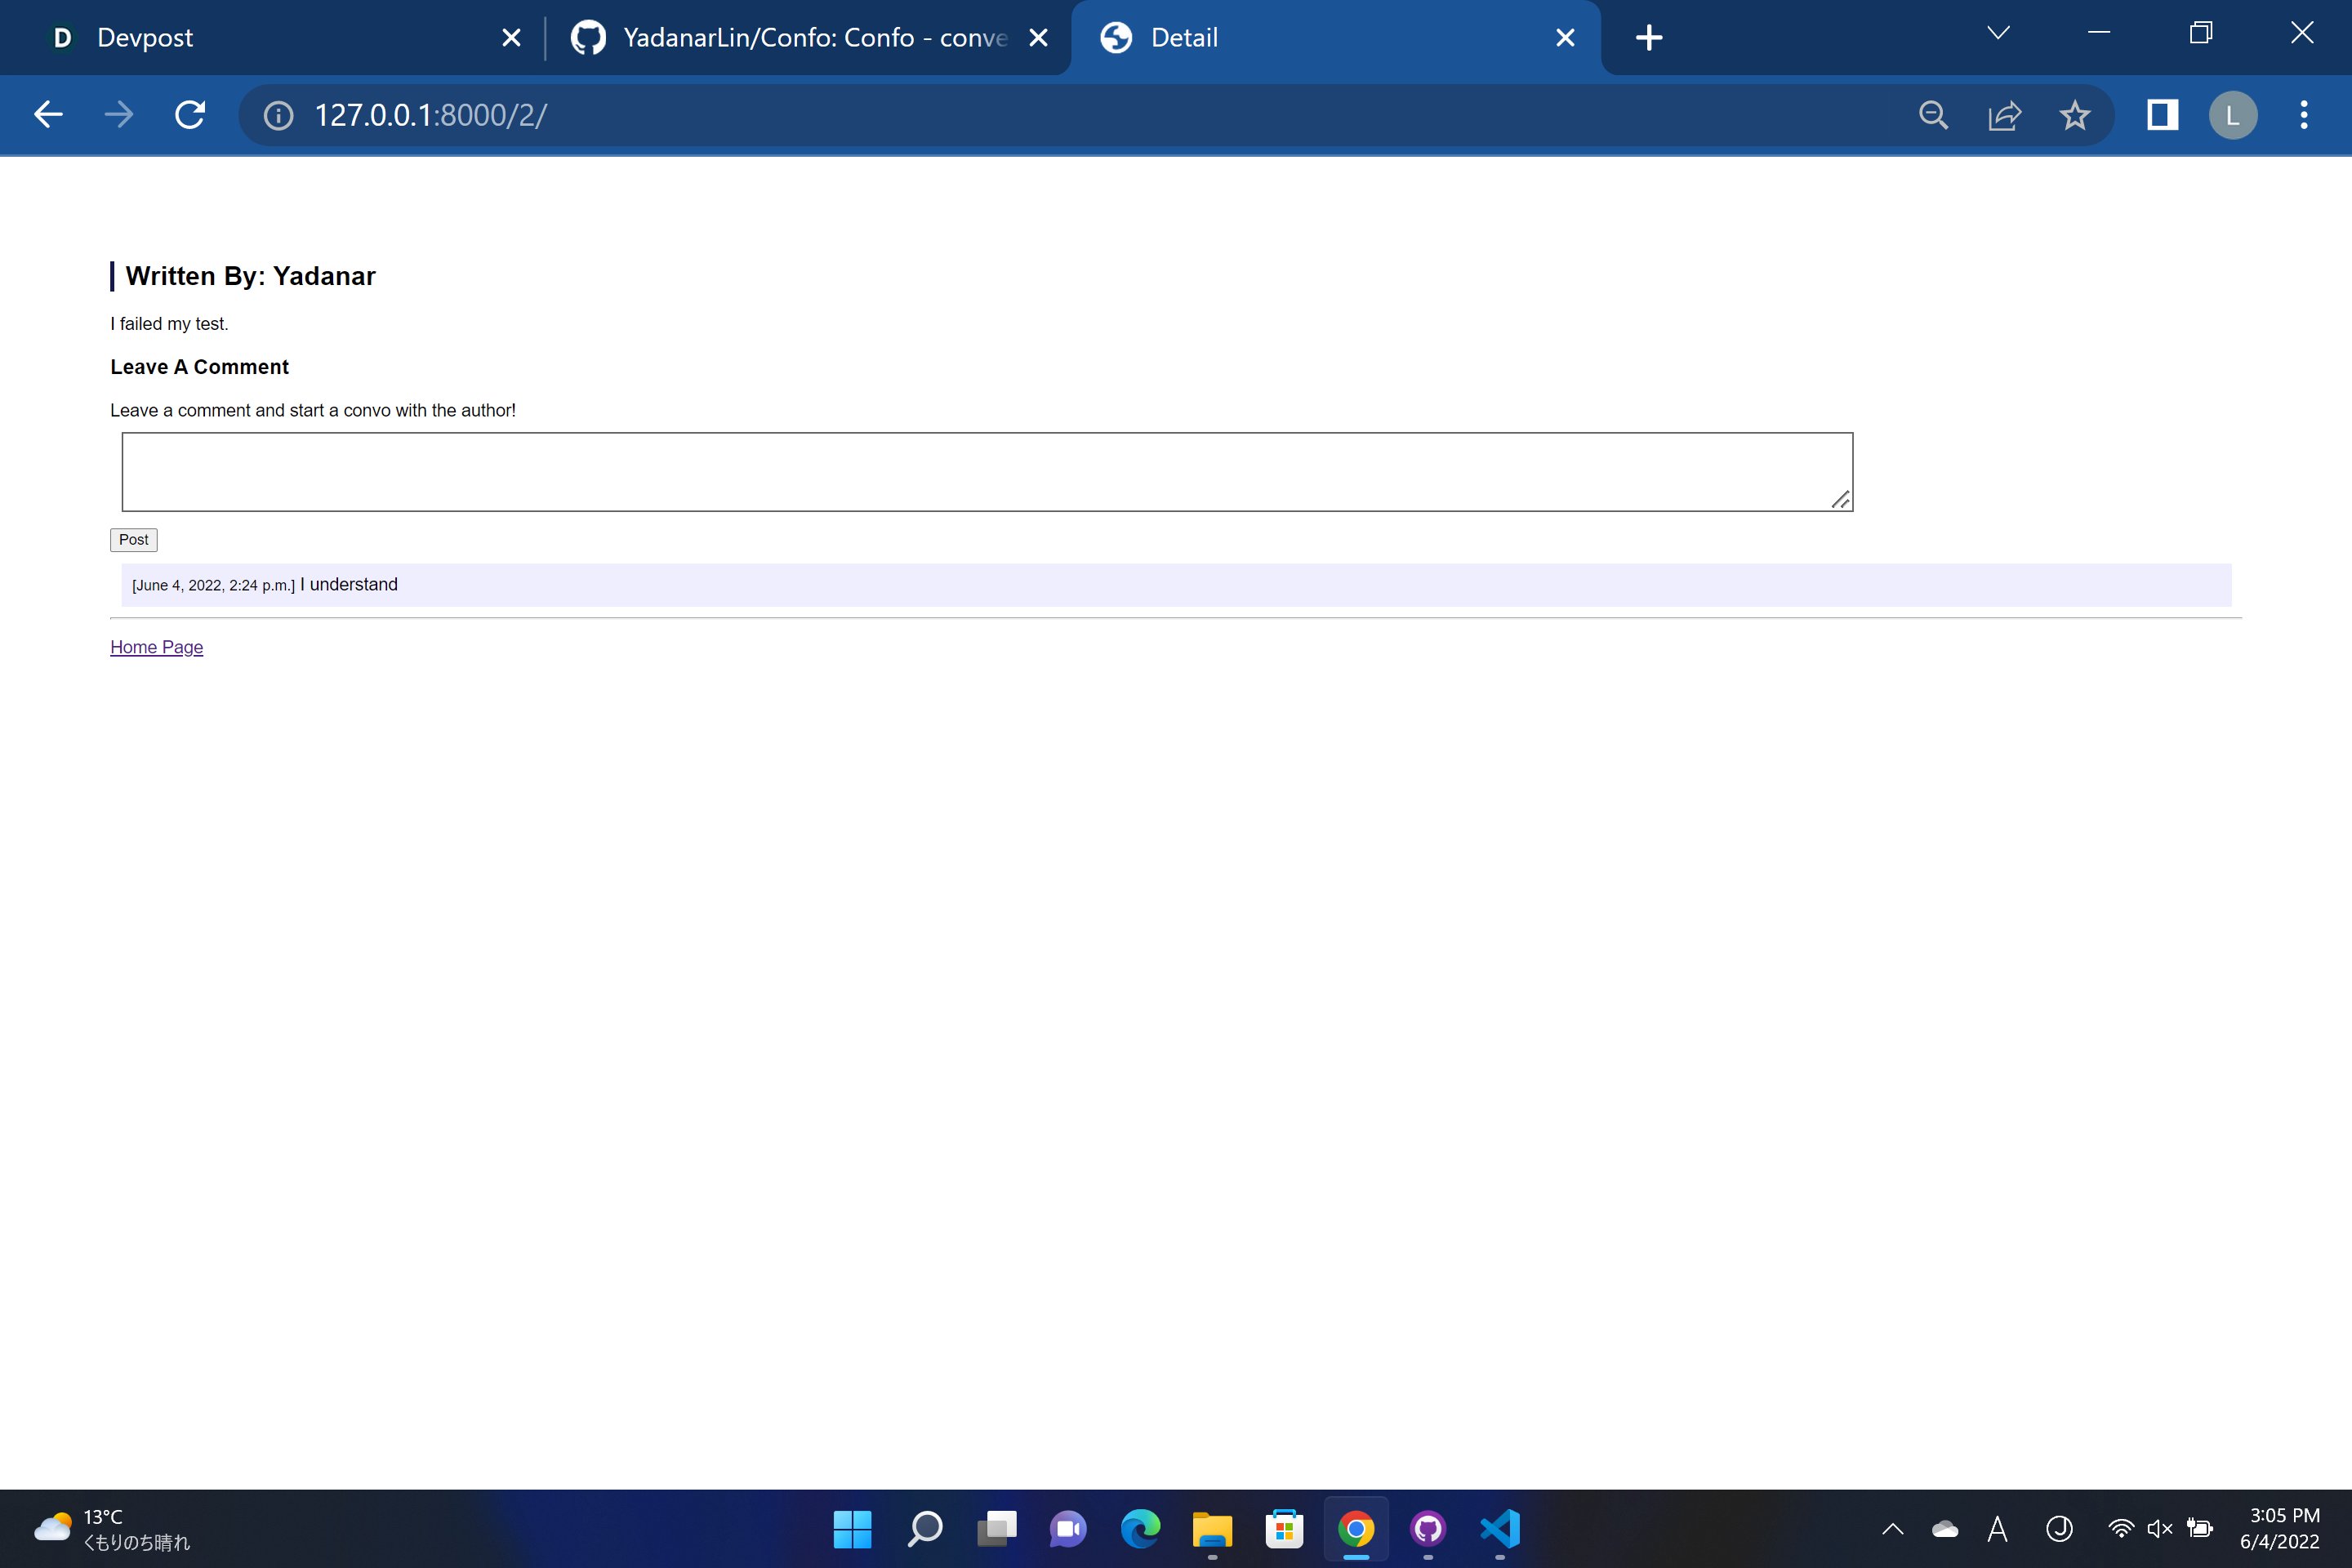Image resolution: width=2352 pixels, height=1568 pixels.
Task: Open Visual Studio Code from taskbar
Action: [1500, 1528]
